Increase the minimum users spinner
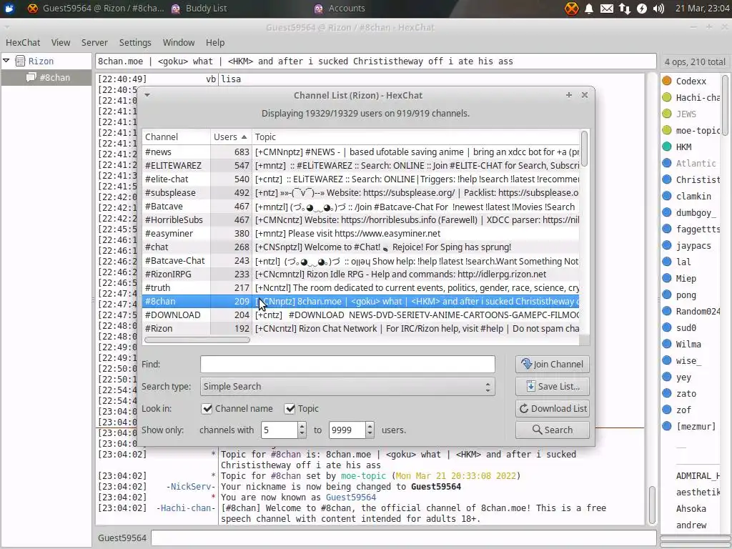 [302, 426]
